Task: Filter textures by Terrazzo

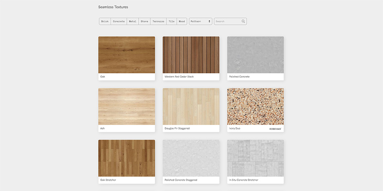Action: pyautogui.click(x=158, y=21)
